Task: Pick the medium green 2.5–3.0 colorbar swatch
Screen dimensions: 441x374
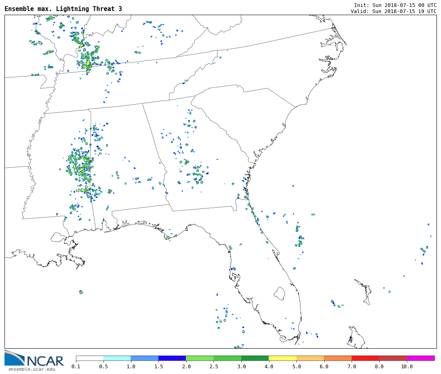Action: (x=227, y=358)
